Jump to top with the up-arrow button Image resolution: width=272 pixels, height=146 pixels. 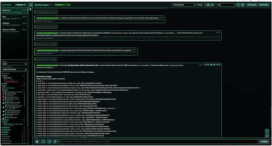coord(267,131)
